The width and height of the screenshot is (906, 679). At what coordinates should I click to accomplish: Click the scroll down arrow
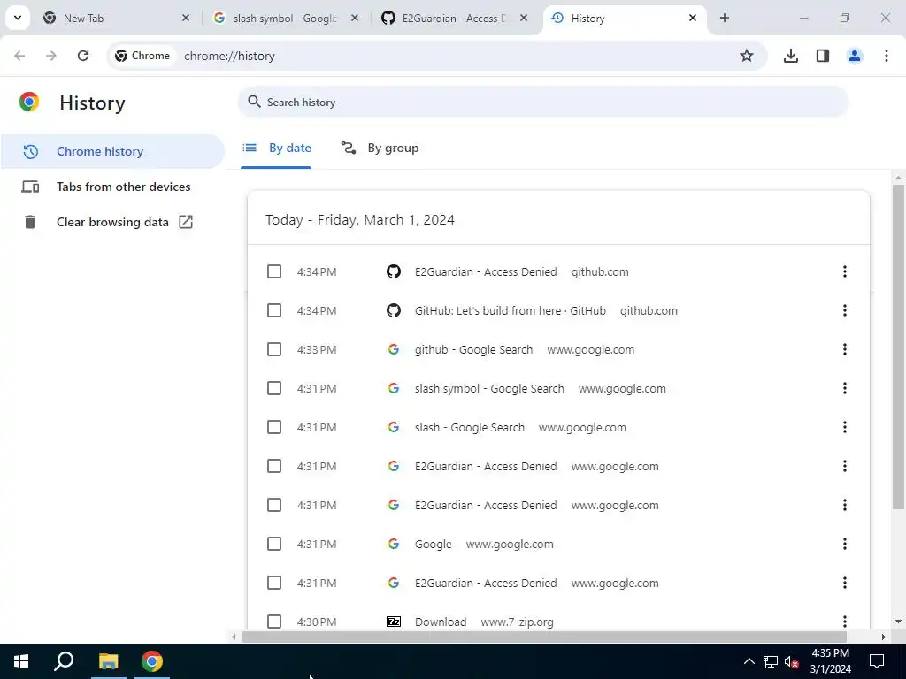898,622
